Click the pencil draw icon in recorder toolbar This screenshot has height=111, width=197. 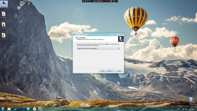(x=114, y=1)
